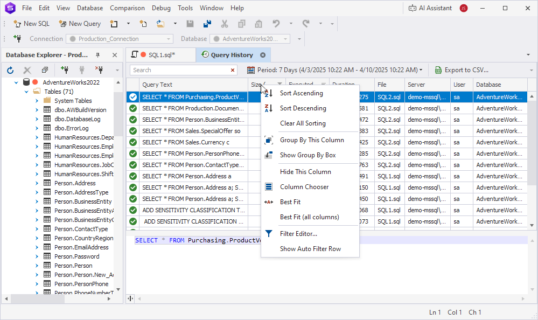Refresh the Database Explorer tree
Image resolution: width=538 pixels, height=320 pixels.
tap(10, 70)
